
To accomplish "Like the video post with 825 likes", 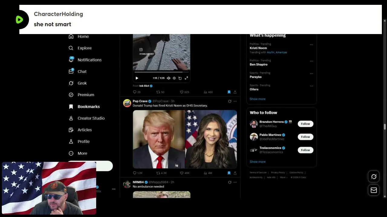I will click(x=184, y=92).
